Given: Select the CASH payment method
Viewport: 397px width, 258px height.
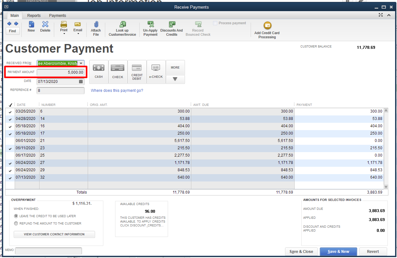Looking at the screenshot, I should (x=99, y=72).
